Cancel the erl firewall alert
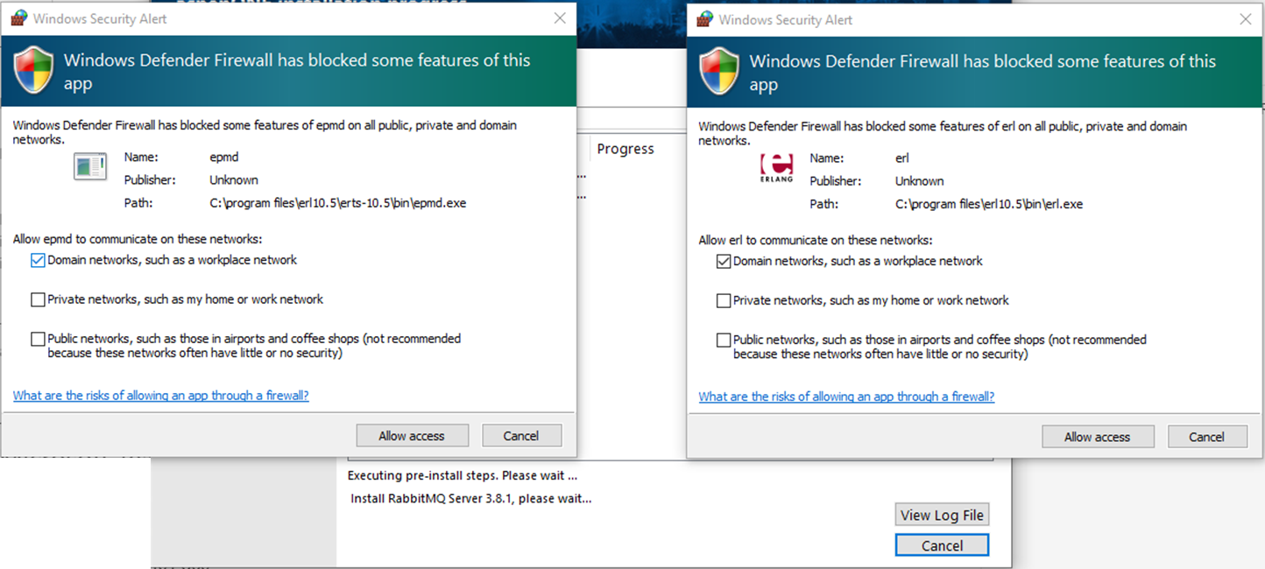The image size is (1265, 569). coord(1206,437)
